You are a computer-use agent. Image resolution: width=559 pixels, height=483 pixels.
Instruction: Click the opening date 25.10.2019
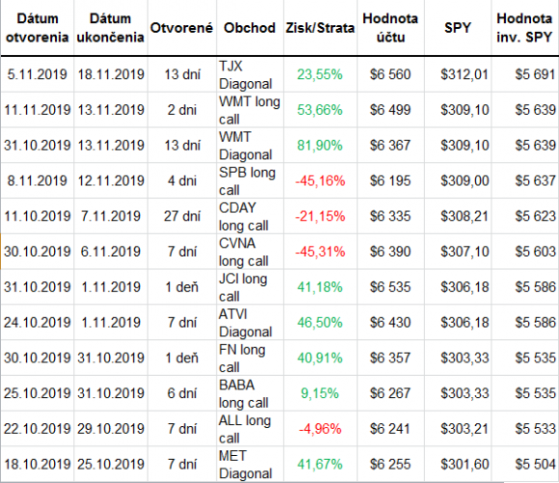click(x=37, y=393)
